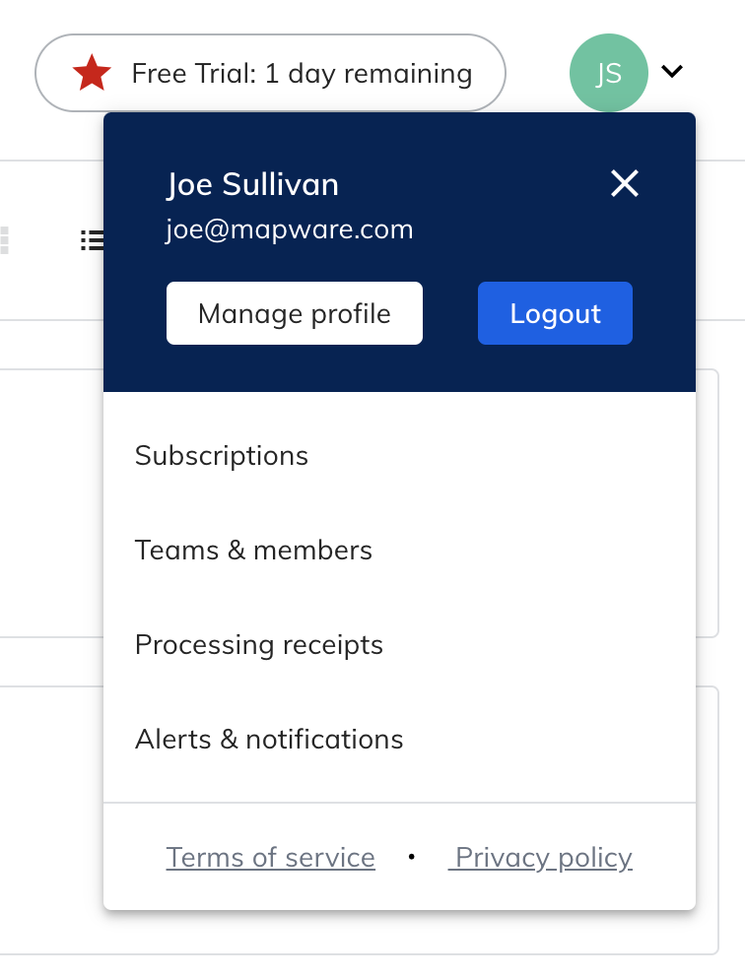
Task: Click the upper card behind the menu
Action: click(49, 502)
